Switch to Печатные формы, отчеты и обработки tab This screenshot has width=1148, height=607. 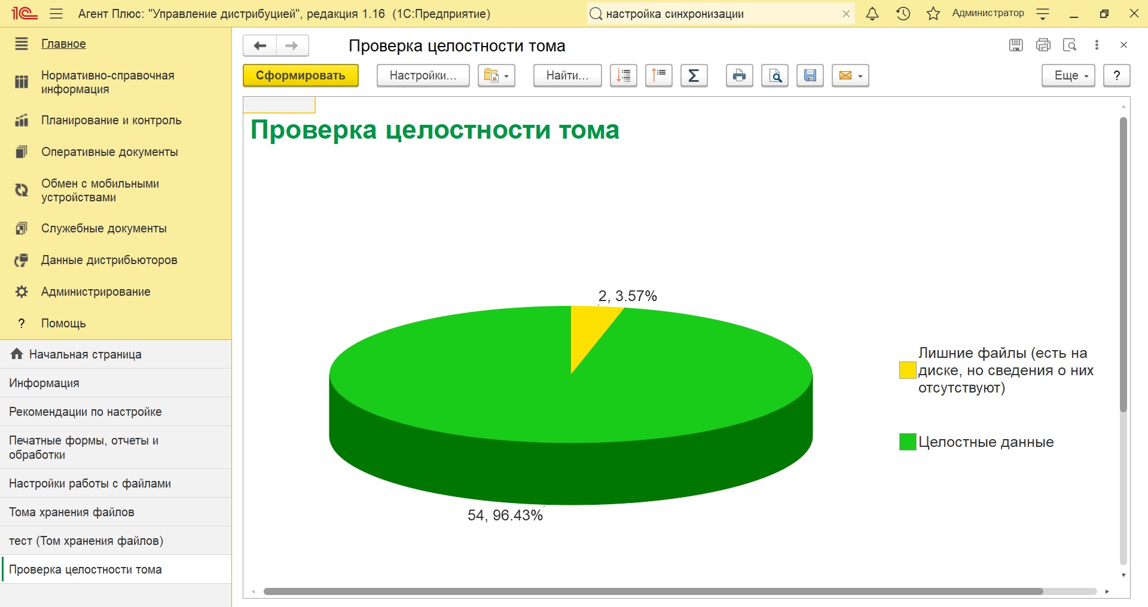(x=116, y=447)
